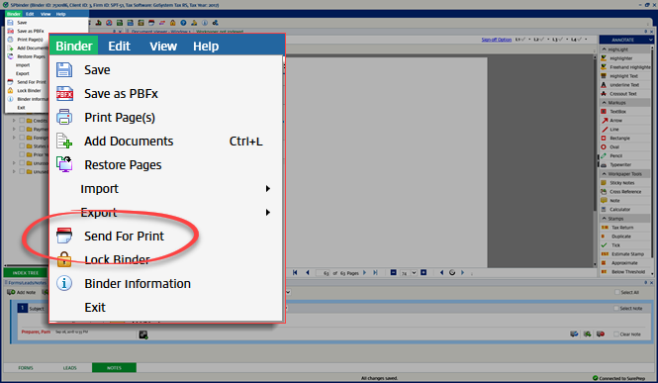Select the Typewriter tool
The height and width of the screenshot is (383, 658).
(624, 165)
